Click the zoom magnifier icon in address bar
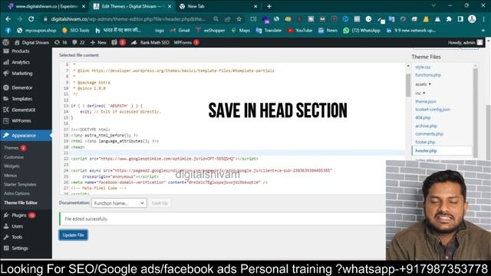 (x=216, y=19)
